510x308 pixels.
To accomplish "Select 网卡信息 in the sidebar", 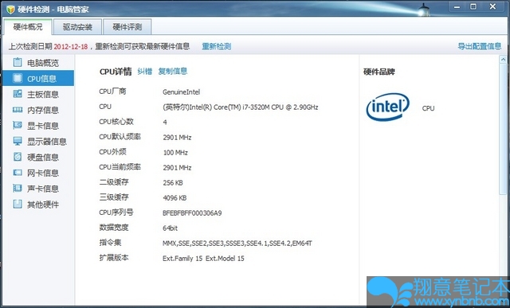I will coord(38,173).
